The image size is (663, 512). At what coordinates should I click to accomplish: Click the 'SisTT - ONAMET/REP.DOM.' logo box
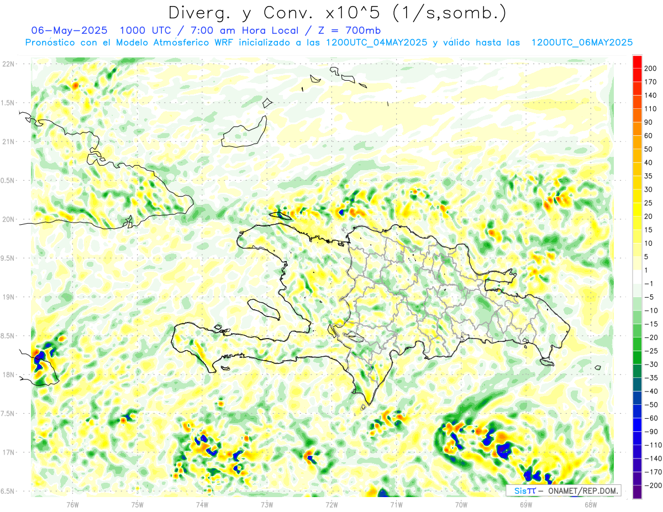coord(564,490)
